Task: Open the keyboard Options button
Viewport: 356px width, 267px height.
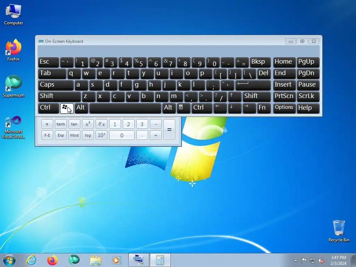Action: [284, 108]
